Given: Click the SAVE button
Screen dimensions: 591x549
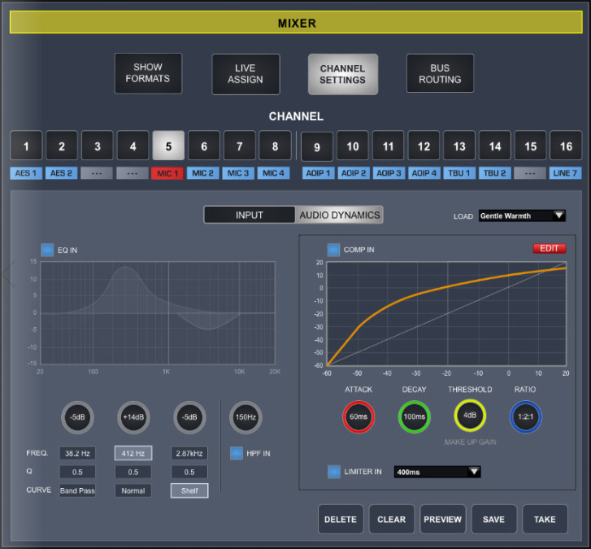Looking at the screenshot, I should pos(493,520).
